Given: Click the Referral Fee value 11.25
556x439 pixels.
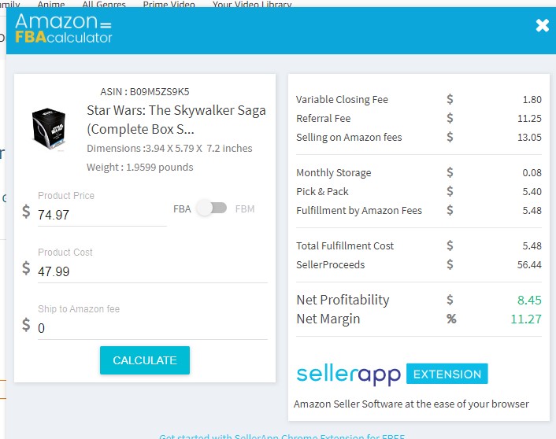Looking at the screenshot, I should coord(529,118).
